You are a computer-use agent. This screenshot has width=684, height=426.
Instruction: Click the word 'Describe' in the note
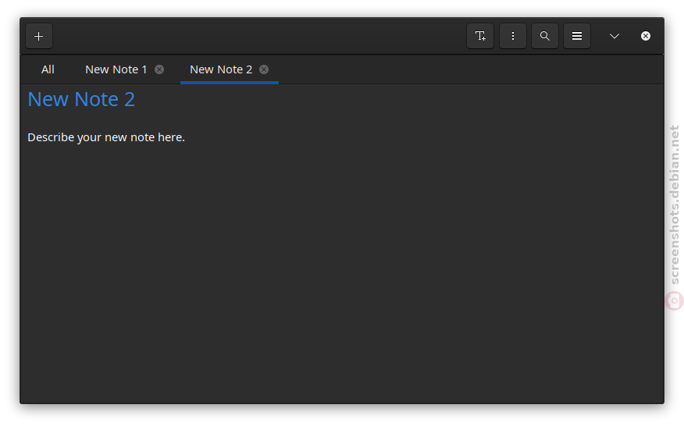pos(51,137)
